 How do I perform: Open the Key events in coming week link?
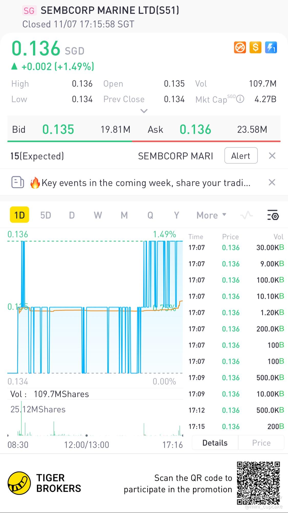click(x=146, y=183)
